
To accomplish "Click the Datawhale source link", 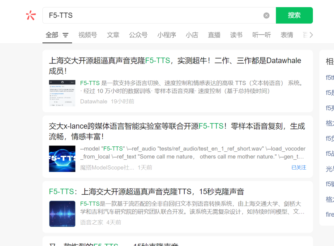I will point(94,101).
